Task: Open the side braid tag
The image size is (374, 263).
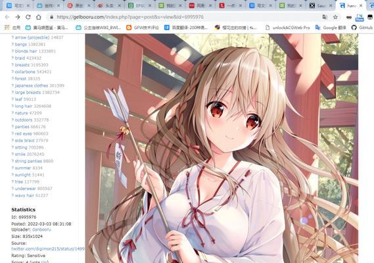Action: click(24, 141)
